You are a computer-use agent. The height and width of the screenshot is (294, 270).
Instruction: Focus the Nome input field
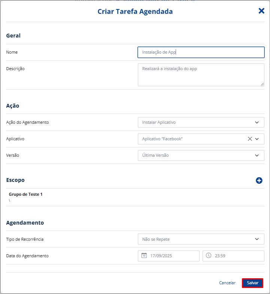(201, 52)
